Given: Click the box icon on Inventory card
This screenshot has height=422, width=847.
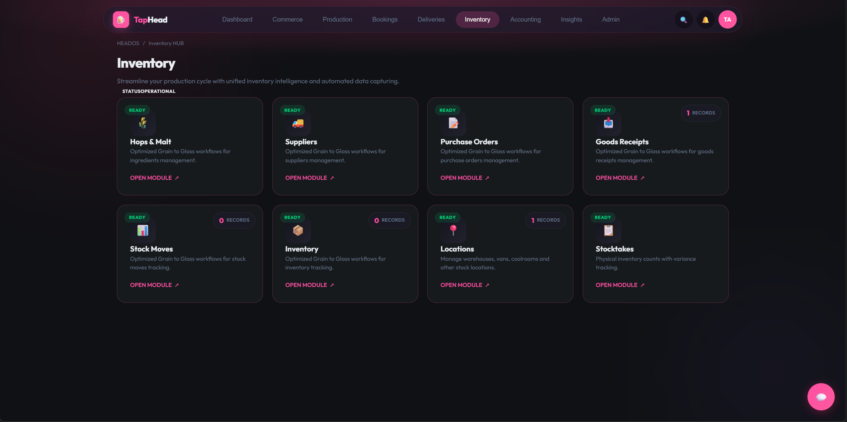Looking at the screenshot, I should tap(297, 231).
